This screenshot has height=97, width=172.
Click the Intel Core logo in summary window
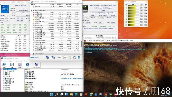click(5, 9)
